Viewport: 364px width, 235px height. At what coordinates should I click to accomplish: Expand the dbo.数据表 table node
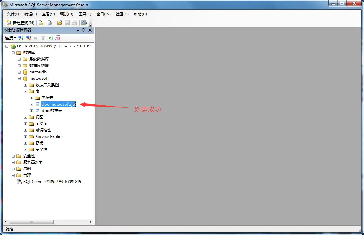[32, 111]
